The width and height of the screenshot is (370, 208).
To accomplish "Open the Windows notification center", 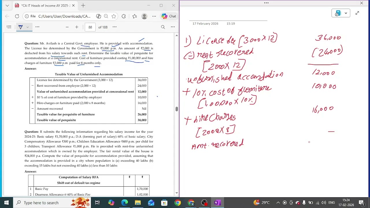I will tap(361, 203).
